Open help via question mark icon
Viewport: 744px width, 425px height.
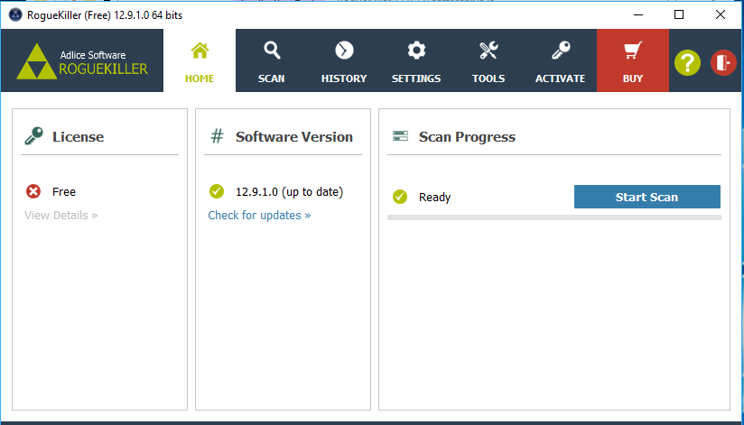(x=687, y=62)
